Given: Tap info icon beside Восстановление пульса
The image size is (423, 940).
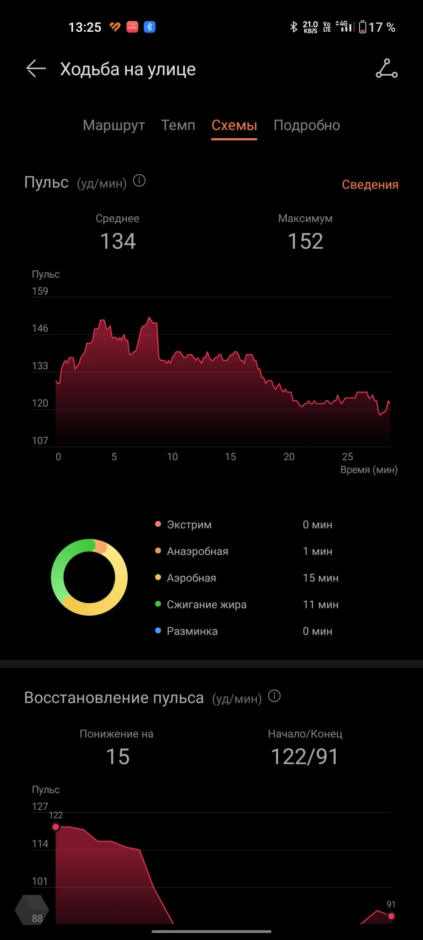Looking at the screenshot, I should (x=274, y=696).
